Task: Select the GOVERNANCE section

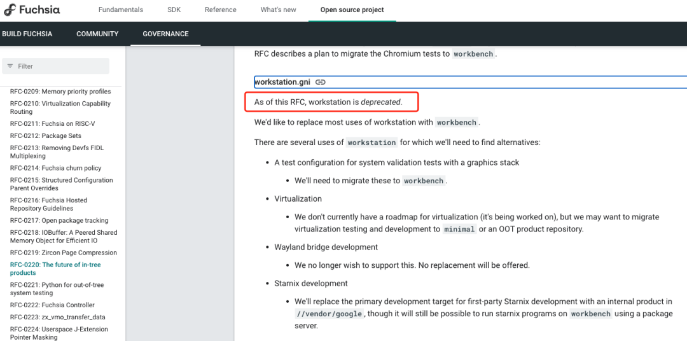Action: [165, 34]
